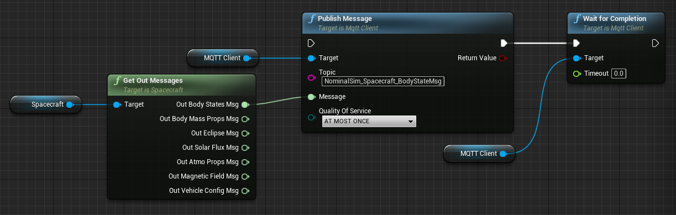Click the Out Eclipse Msg pin
Image resolution: width=676 pixels, height=215 pixels.
(x=245, y=133)
